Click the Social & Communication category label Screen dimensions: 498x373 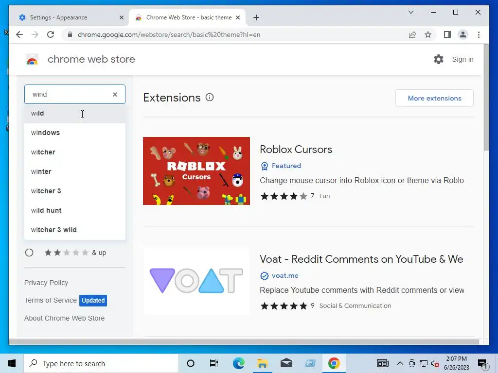click(355, 306)
